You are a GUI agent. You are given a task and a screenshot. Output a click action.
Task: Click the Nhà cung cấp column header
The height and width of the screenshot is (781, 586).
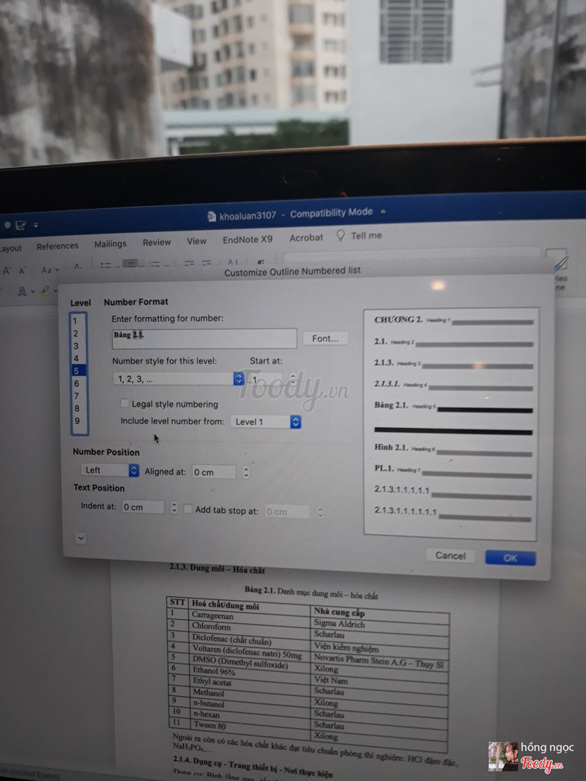(339, 612)
